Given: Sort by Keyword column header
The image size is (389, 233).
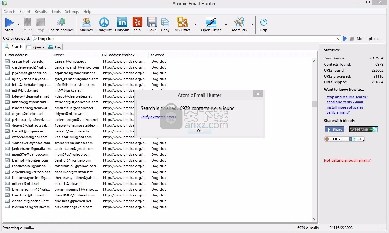Looking at the screenshot, I should pos(173,55).
